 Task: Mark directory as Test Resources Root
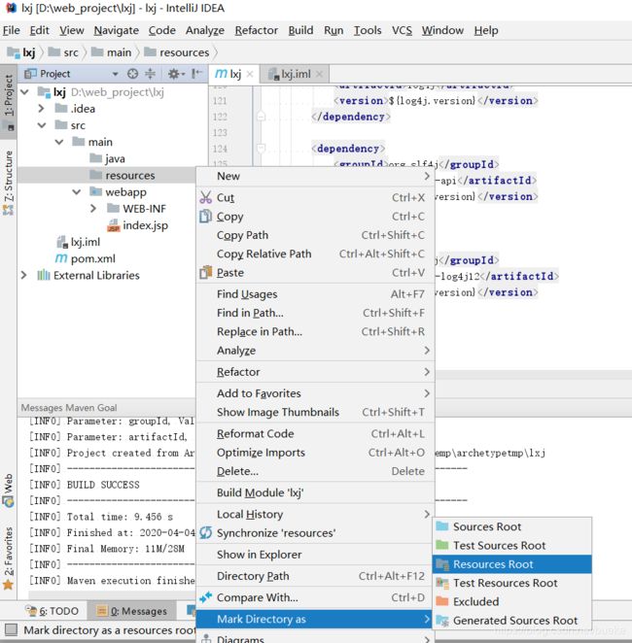pyautogui.click(x=512, y=583)
